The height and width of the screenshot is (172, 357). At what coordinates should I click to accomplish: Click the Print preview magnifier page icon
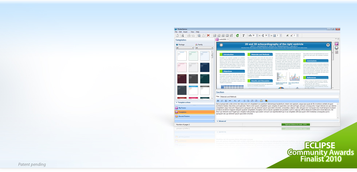(x=183, y=35)
